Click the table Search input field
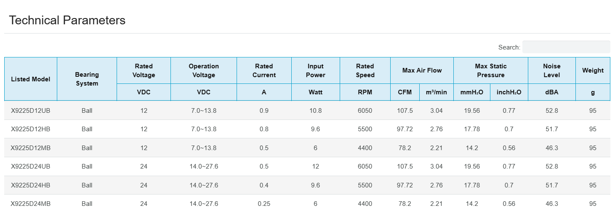The width and height of the screenshot is (615, 213). [566, 47]
